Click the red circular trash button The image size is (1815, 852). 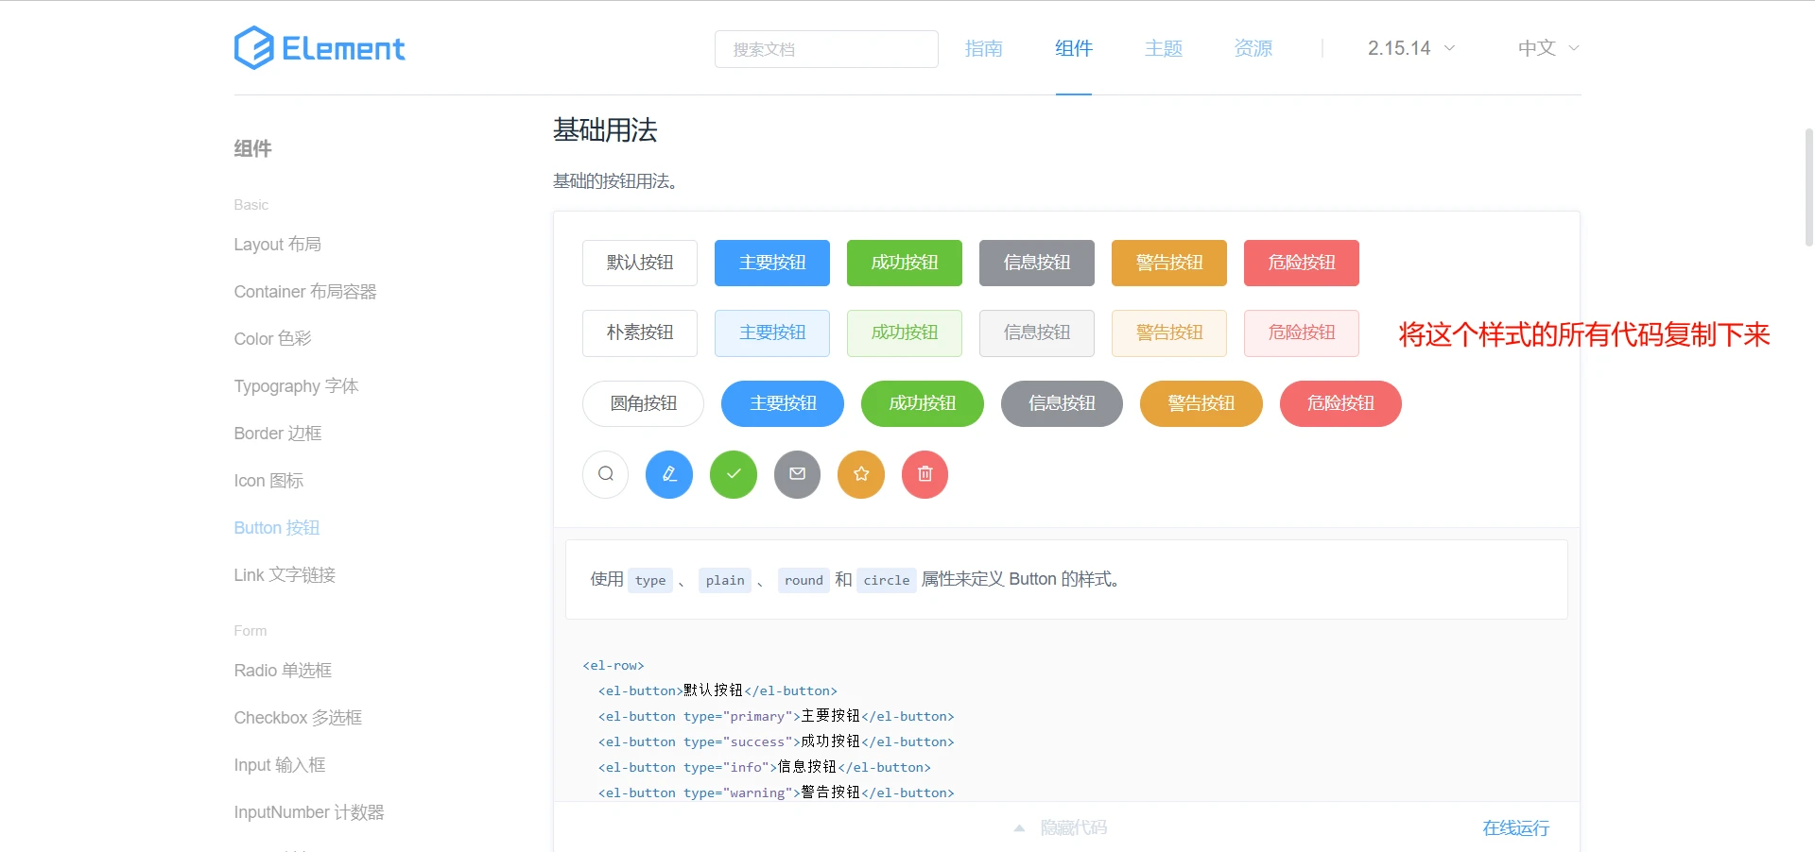click(925, 474)
